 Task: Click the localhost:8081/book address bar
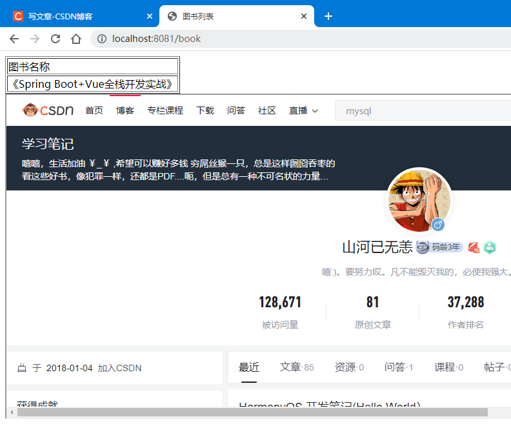pos(301,39)
